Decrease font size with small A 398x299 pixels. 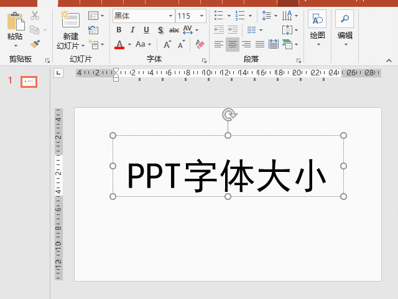181,44
